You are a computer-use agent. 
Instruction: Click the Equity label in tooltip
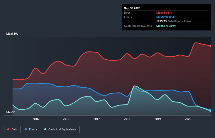(128, 17)
